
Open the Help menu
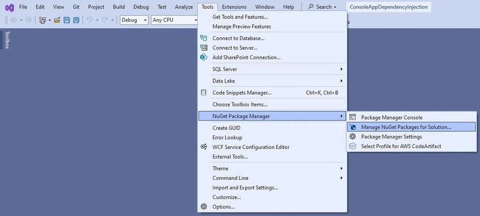[289, 7]
